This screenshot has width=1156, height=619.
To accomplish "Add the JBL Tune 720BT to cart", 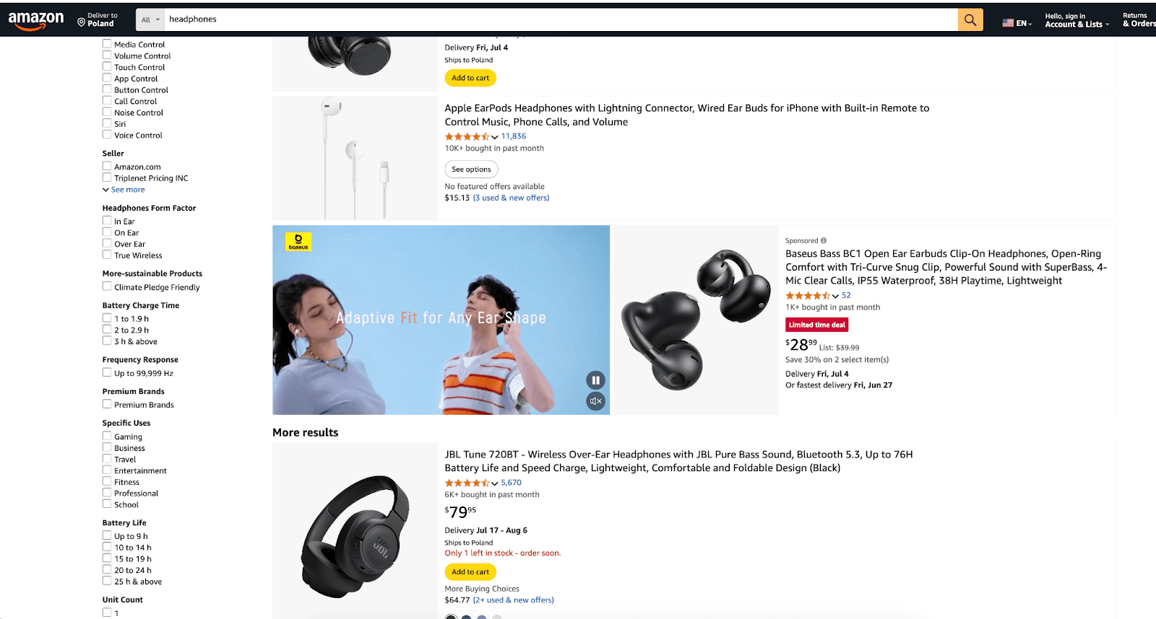I will (470, 571).
